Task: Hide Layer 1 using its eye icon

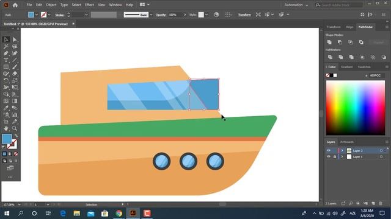Action: pos(329,157)
